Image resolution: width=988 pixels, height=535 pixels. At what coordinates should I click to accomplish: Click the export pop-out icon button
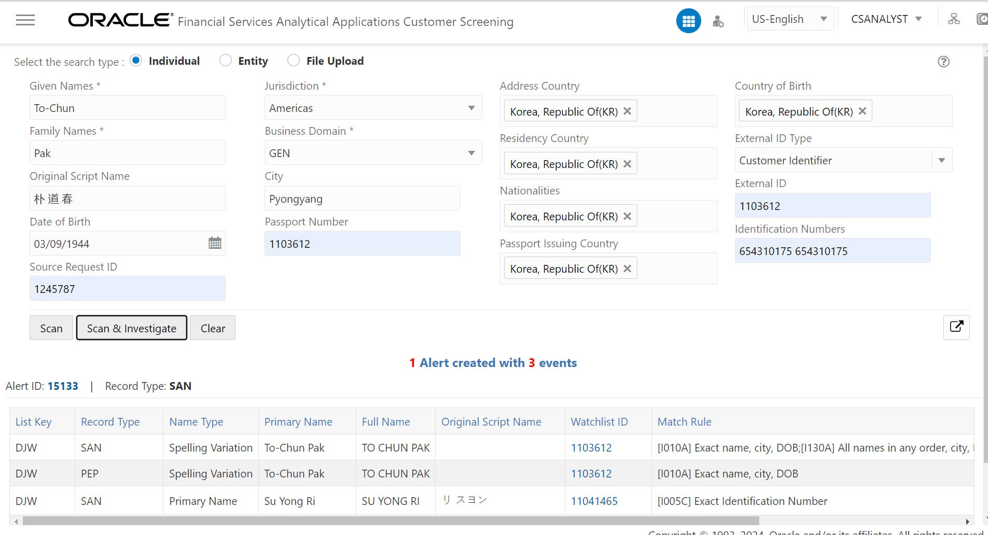(956, 327)
